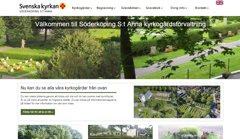240x139 pixels.
Task: Click the red and yellow church crest emblem
Action: pos(63,6)
